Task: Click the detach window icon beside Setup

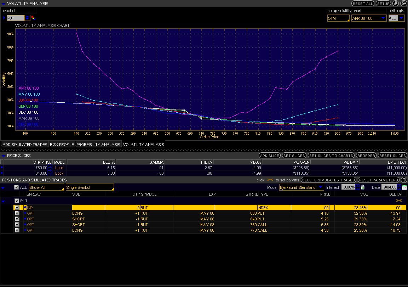Action: (x=396, y=4)
